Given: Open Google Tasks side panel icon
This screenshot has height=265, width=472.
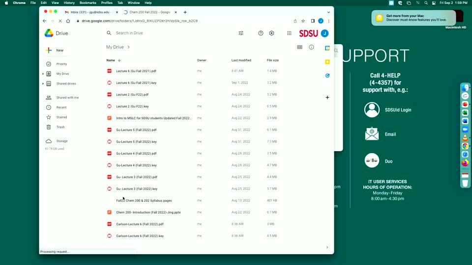Looking at the screenshot, I should click(327, 76).
